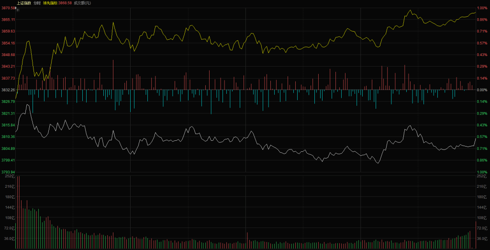The image size is (490, 250).
Task: Click the 3865.11 price axis label
Action: [9, 20]
